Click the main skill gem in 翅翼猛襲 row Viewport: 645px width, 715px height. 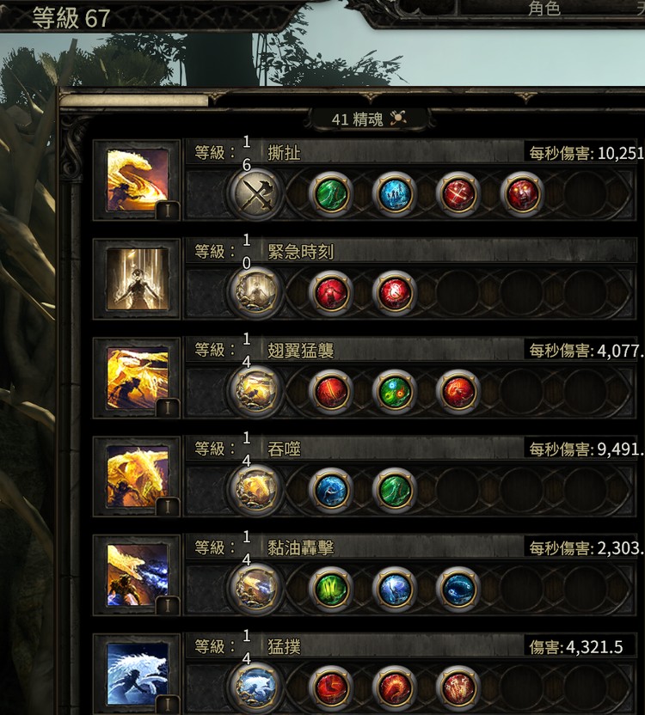coord(256,392)
